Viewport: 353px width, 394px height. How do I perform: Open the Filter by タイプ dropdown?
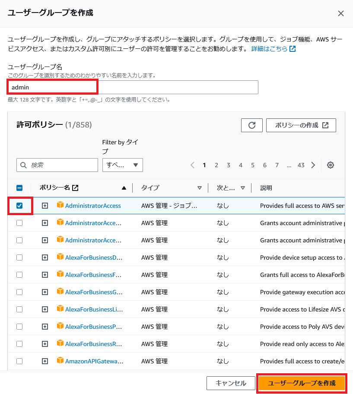point(123,165)
